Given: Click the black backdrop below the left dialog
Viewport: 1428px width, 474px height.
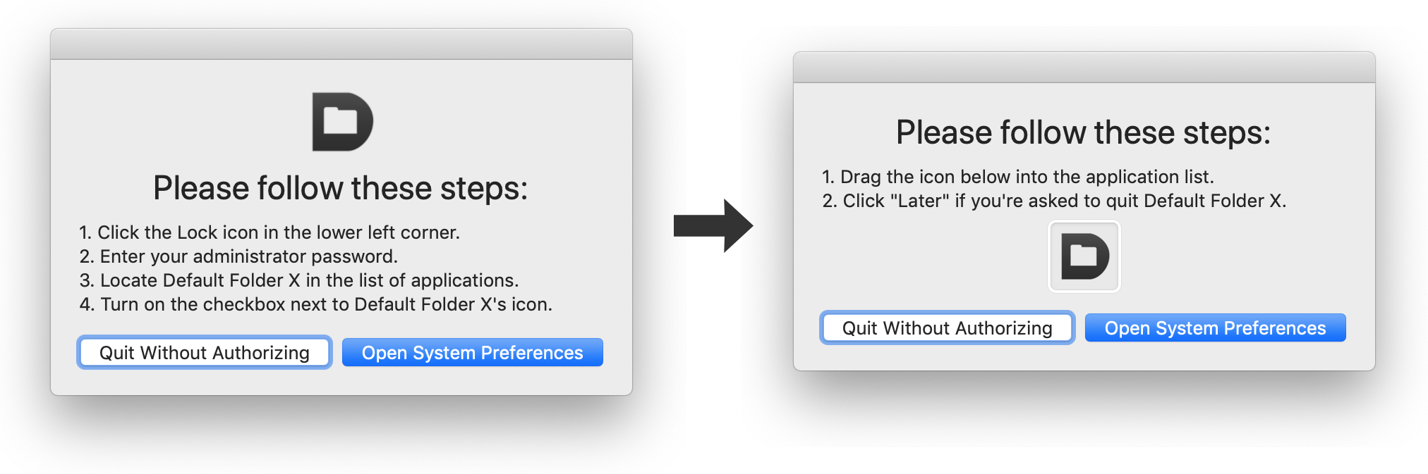Looking at the screenshot, I should (341, 435).
